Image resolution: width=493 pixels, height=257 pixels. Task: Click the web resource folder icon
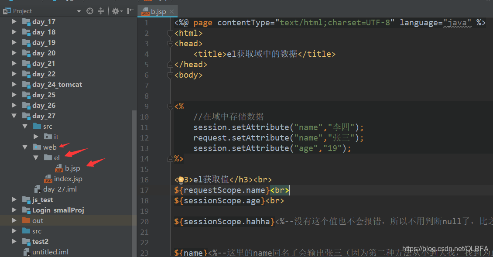(x=37, y=147)
